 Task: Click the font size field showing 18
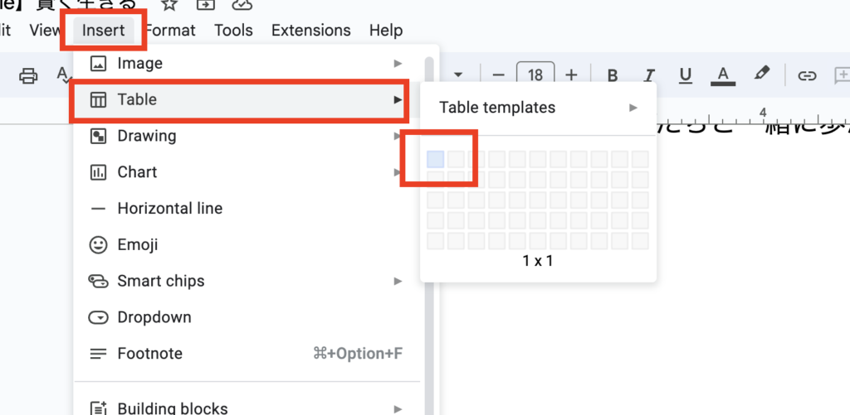pyautogui.click(x=535, y=75)
